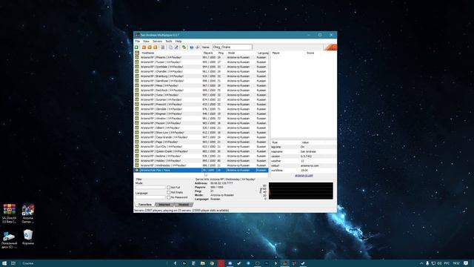This screenshot has height=267, width=474.
Task: Open the Servers menu
Action: coord(157,42)
